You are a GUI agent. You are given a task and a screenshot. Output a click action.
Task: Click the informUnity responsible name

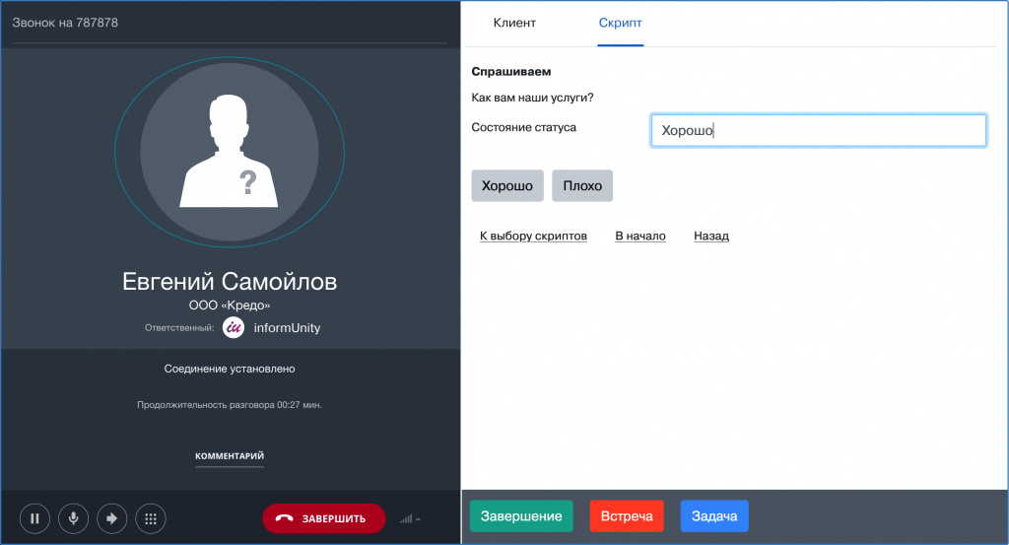287,328
